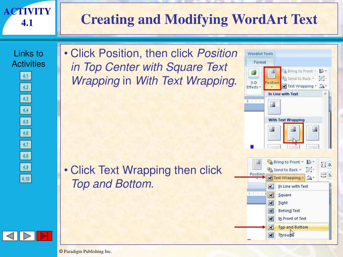Click scroll up arrow in Position gallery
This screenshot has height=257, width=343.
[x=325, y=94]
